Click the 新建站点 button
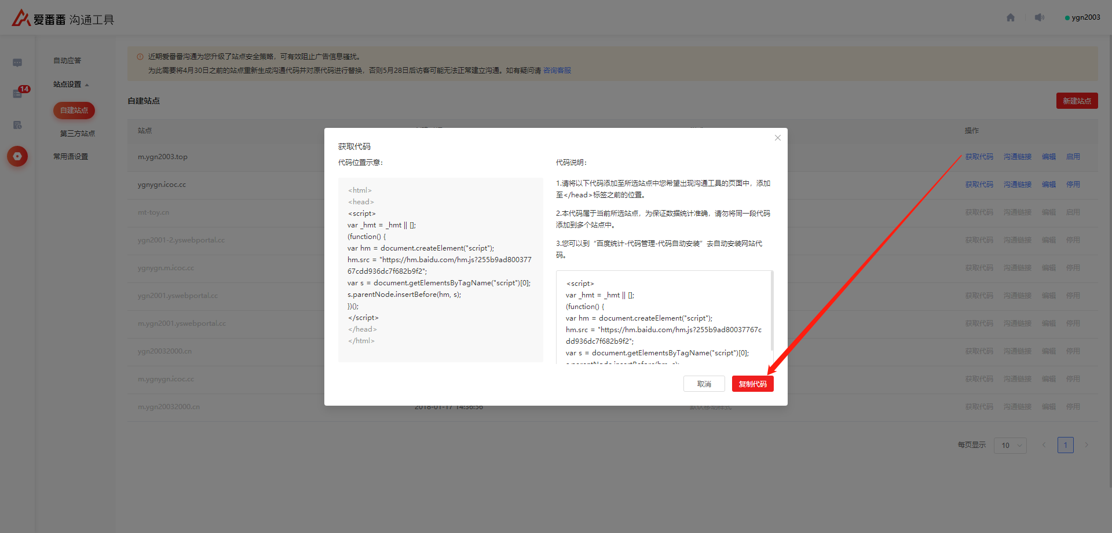 (x=1077, y=101)
